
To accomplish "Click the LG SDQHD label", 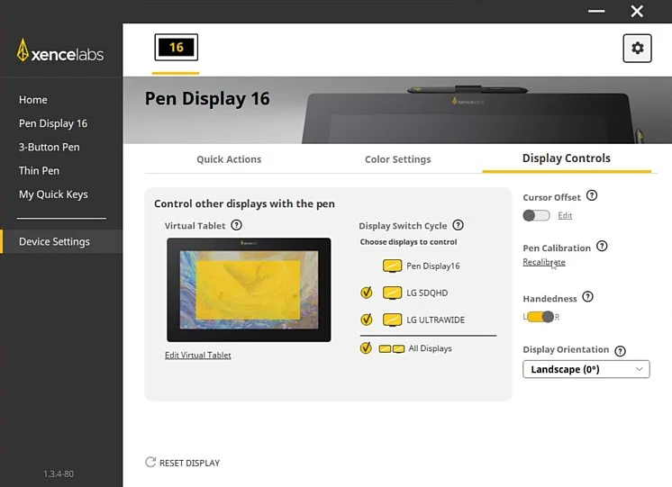I will (427, 293).
